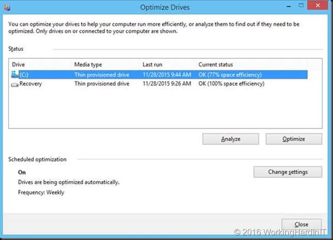This screenshot has height=240, width=333.
Task: Click the 11/28/2015 9:44 AM last run value
Action: [x=166, y=75]
